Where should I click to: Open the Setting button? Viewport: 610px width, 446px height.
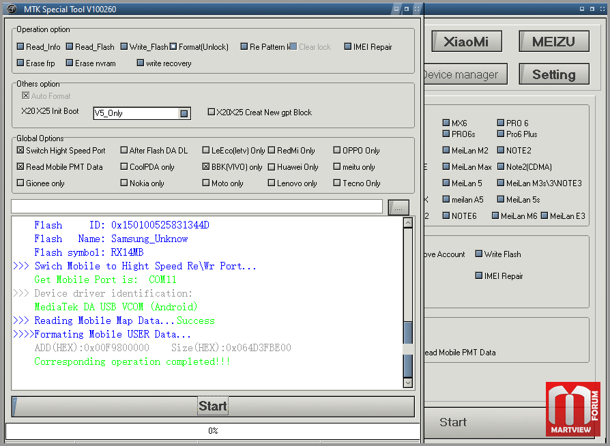[554, 74]
